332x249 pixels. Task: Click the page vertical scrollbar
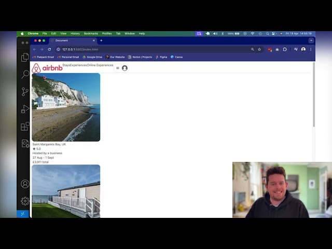click(x=314, y=94)
